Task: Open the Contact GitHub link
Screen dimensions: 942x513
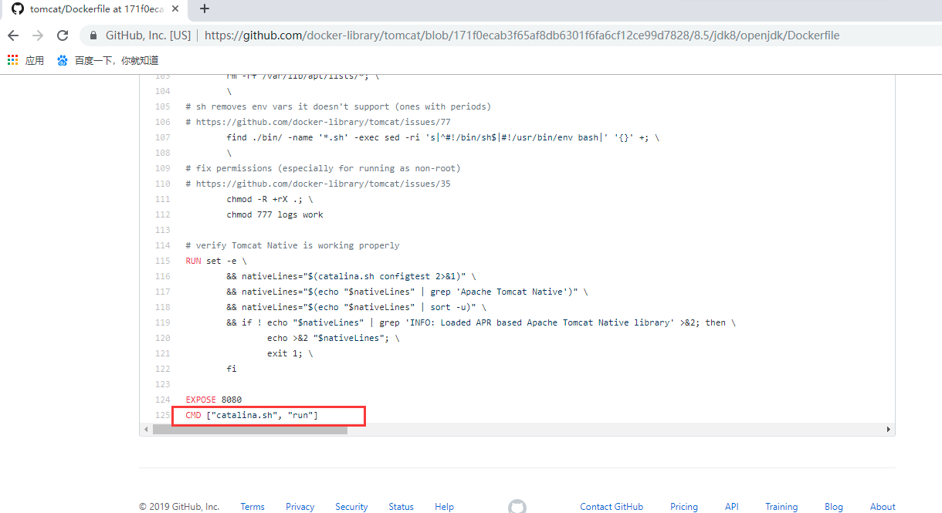Action: click(612, 507)
